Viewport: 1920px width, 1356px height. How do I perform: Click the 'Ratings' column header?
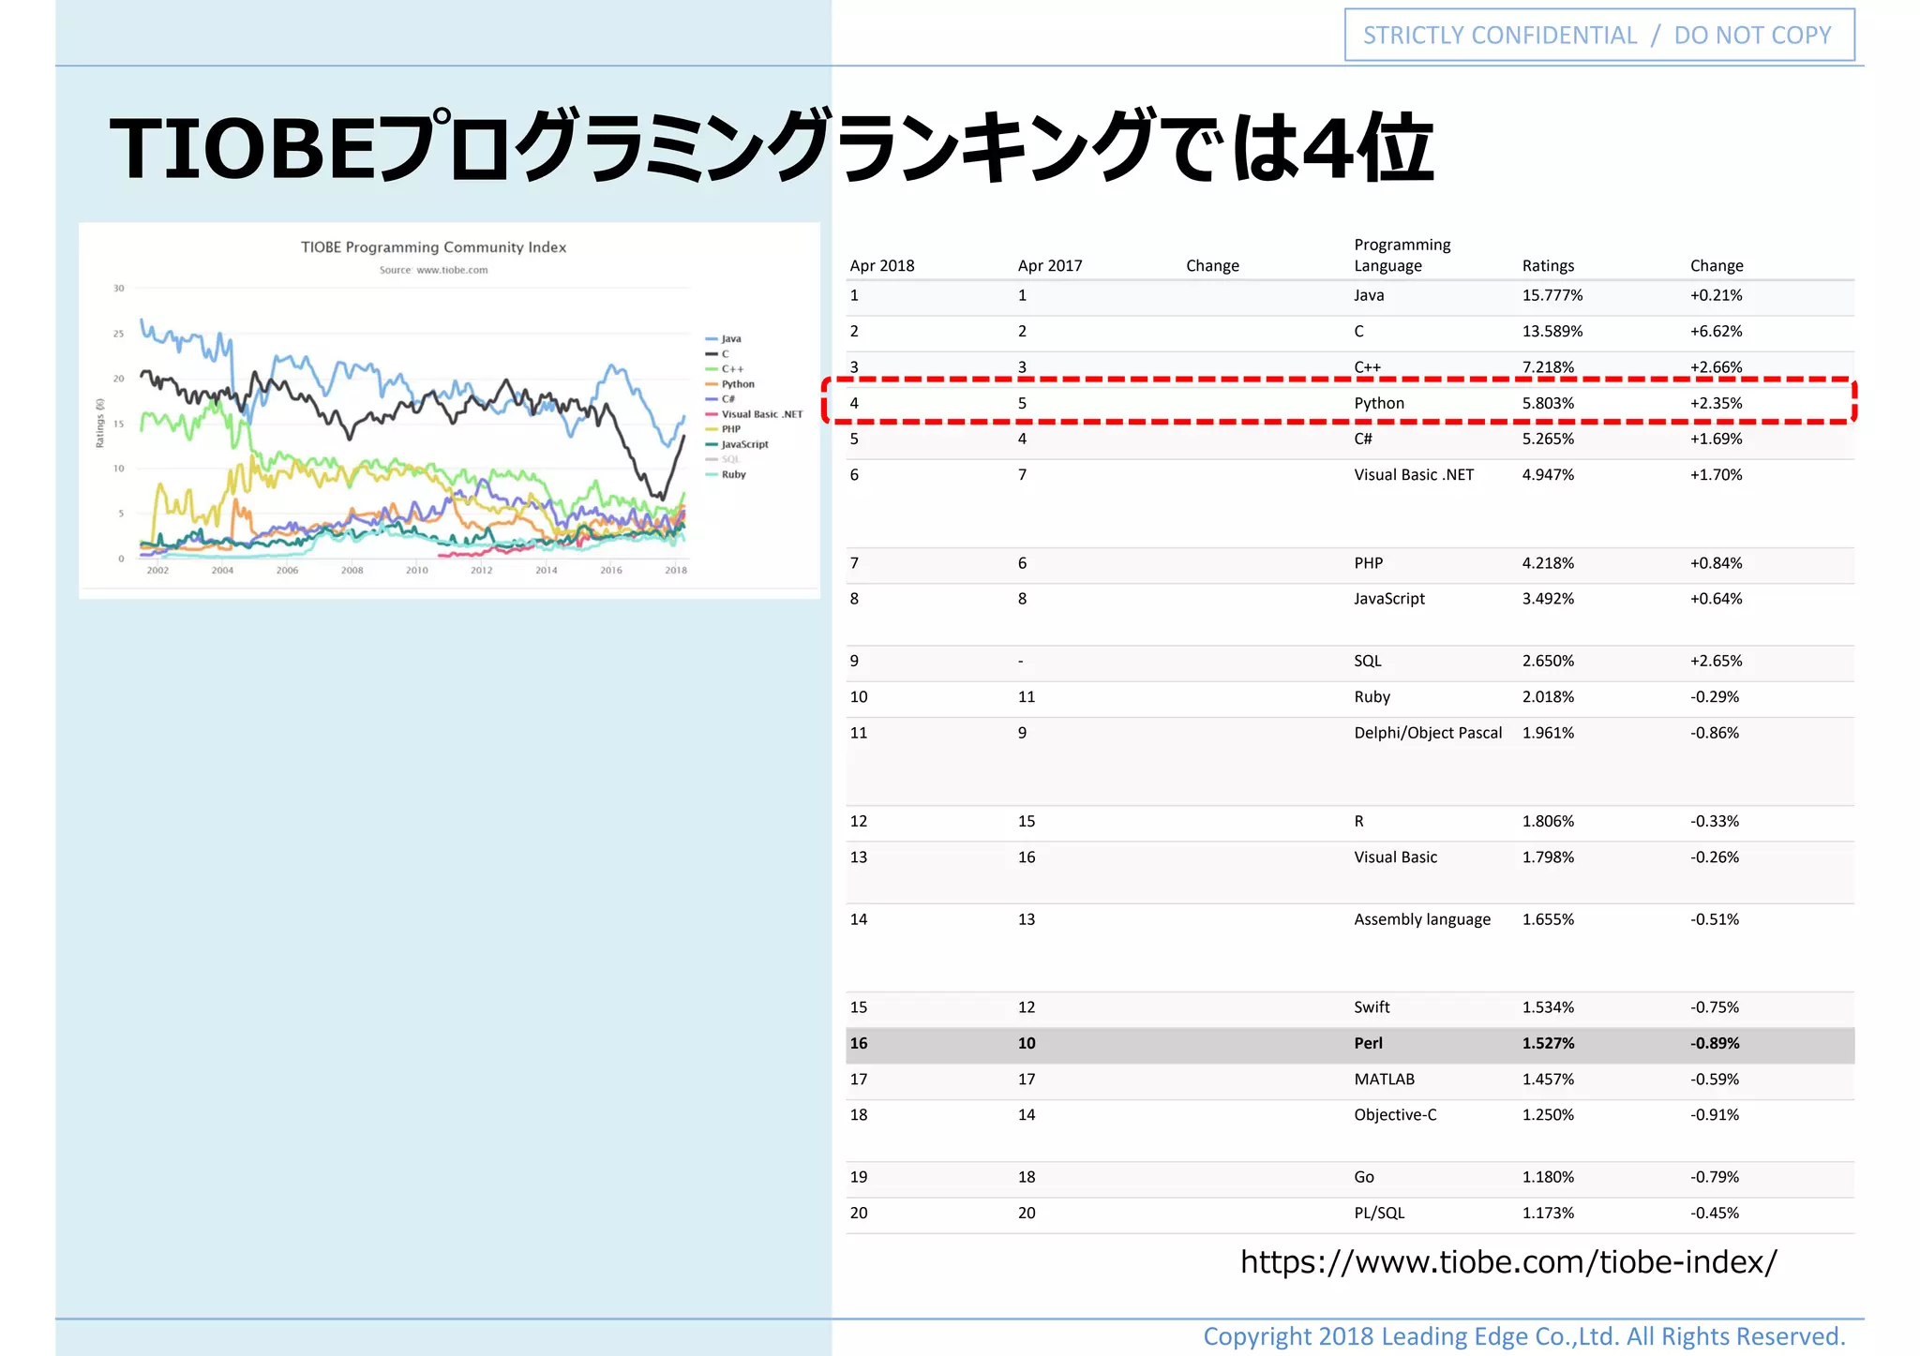pyautogui.click(x=1548, y=265)
